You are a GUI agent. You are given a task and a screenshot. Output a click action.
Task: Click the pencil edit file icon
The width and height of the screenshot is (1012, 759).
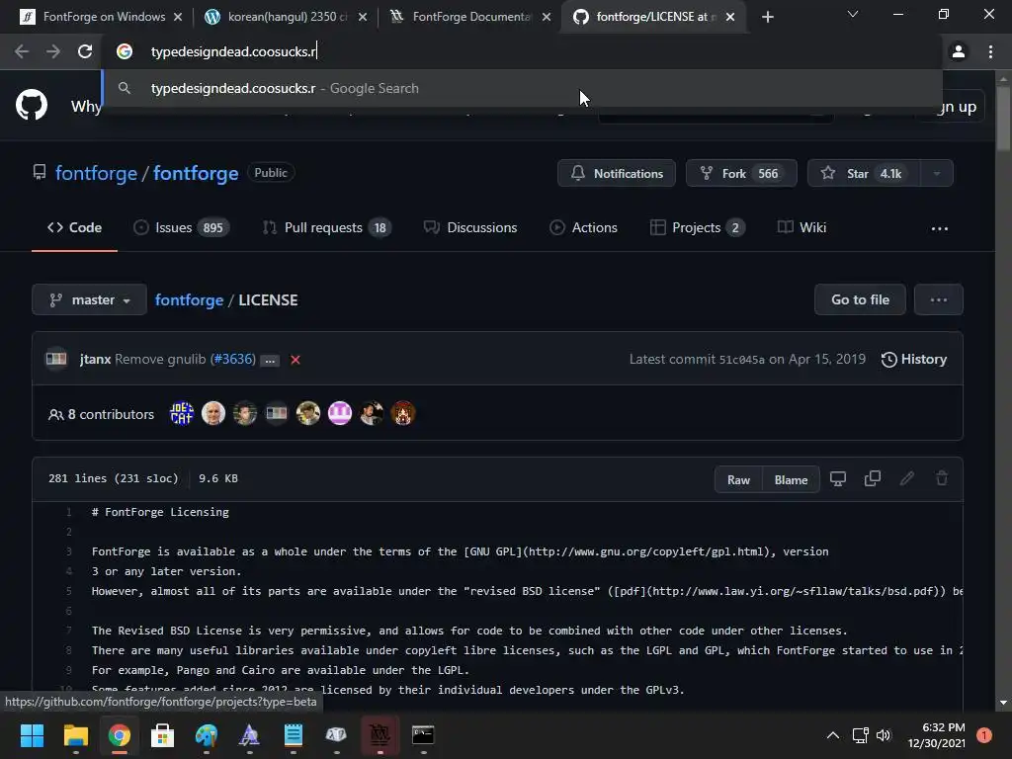tap(907, 479)
